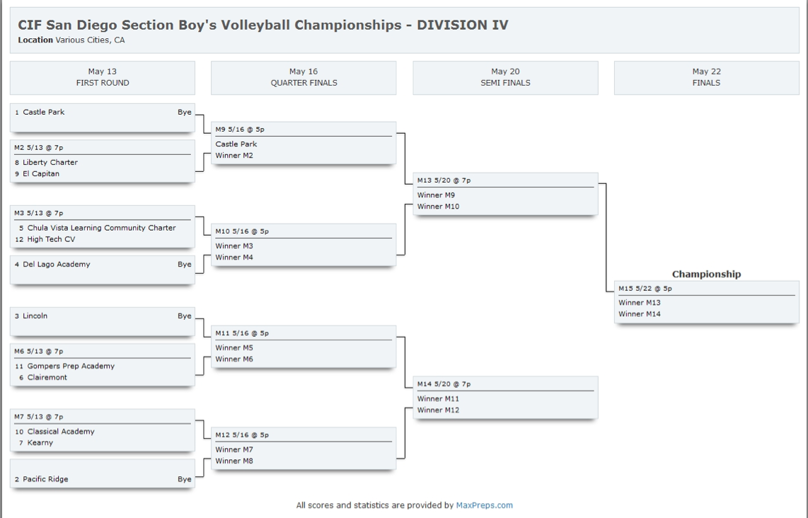Open match M9 quarterfinal box
Viewport: 808px width, 518px height.
[x=304, y=143]
